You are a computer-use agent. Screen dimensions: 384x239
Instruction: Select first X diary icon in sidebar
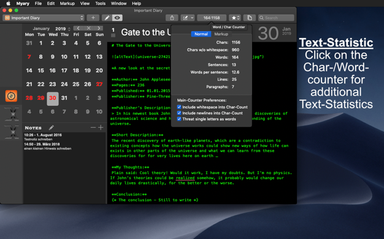point(12,114)
